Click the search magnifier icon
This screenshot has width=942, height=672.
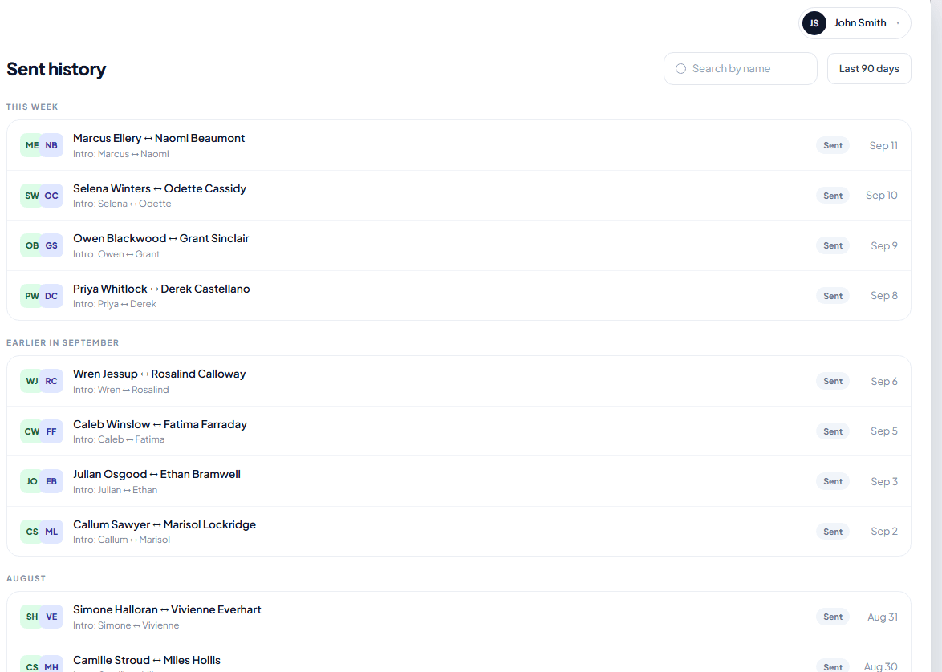click(680, 68)
